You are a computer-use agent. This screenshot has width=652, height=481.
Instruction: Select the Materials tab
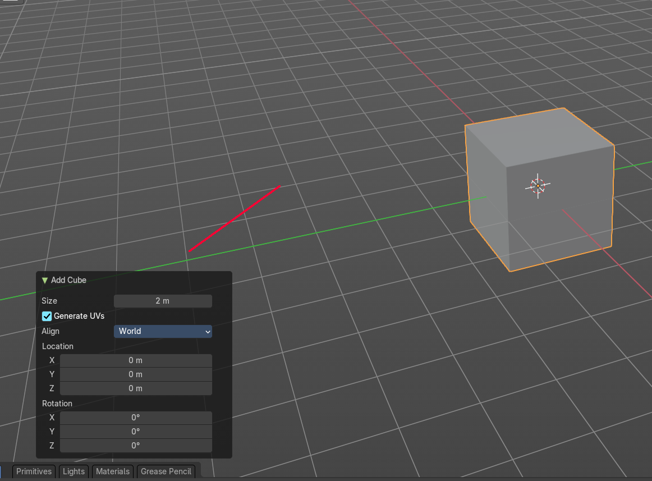pos(113,471)
